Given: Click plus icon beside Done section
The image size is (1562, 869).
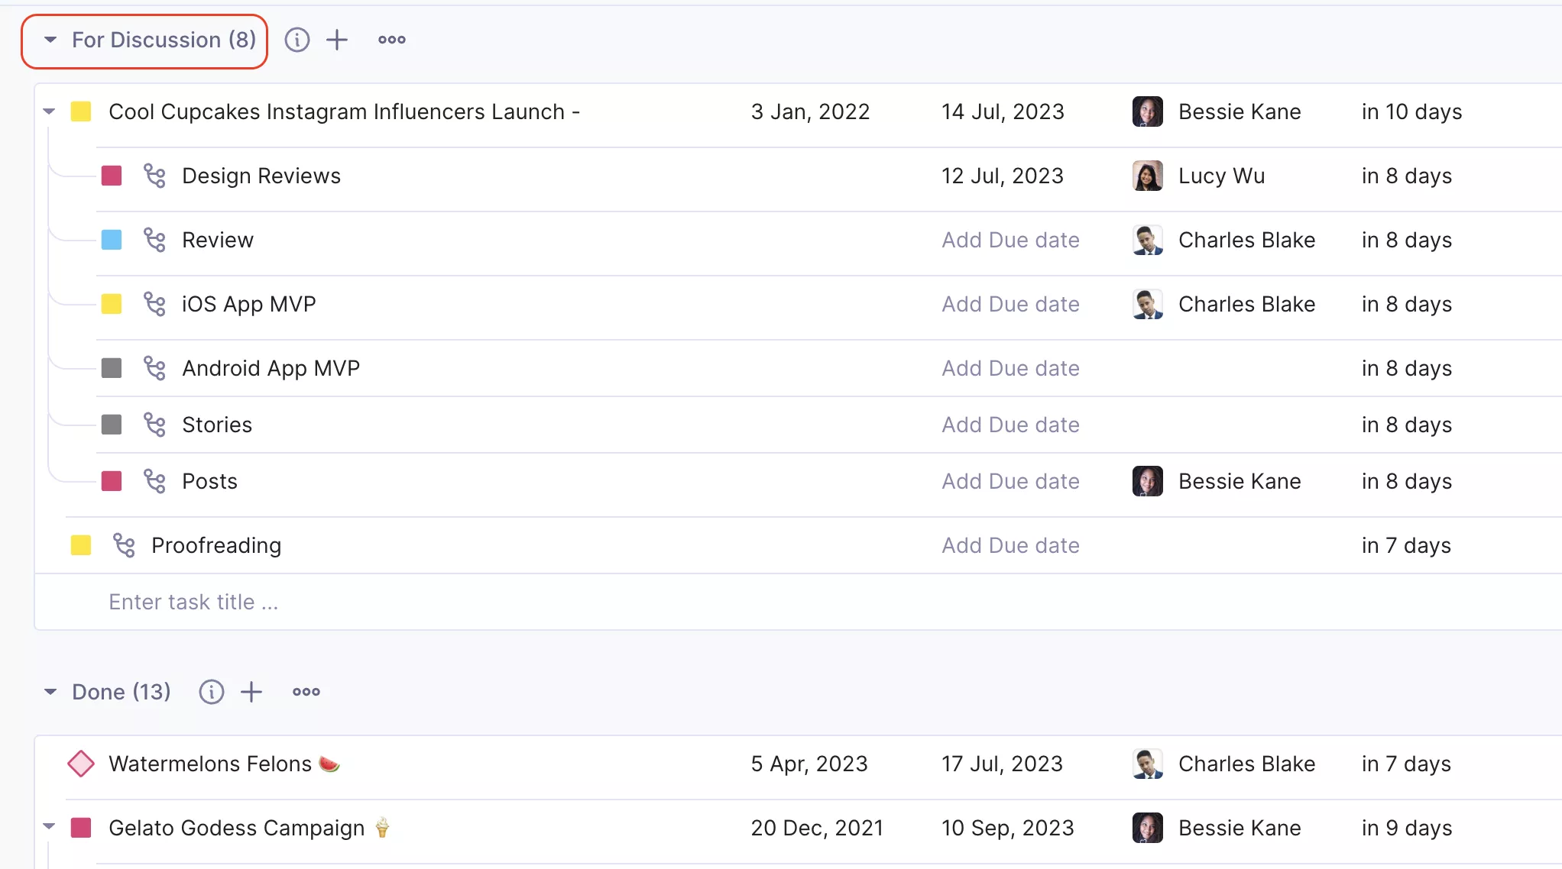Looking at the screenshot, I should (251, 692).
